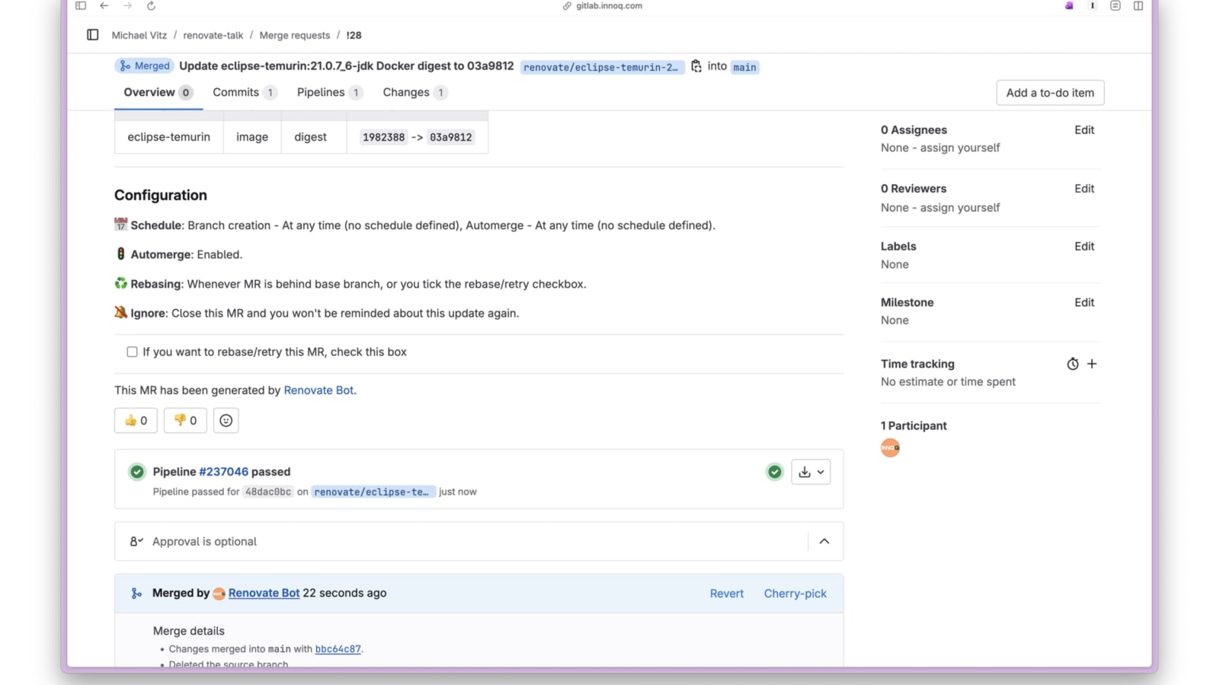The image size is (1219, 685).
Task: Switch to the Pipelines tab
Action: (330, 92)
